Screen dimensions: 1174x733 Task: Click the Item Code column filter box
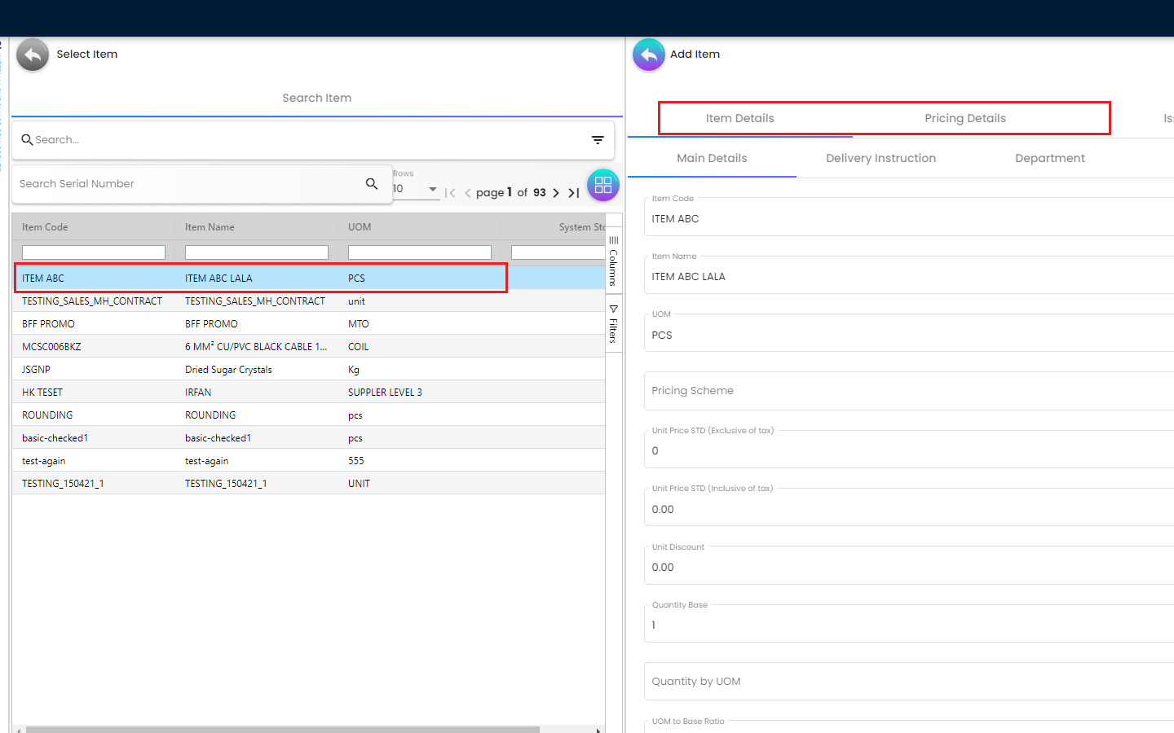pos(94,252)
